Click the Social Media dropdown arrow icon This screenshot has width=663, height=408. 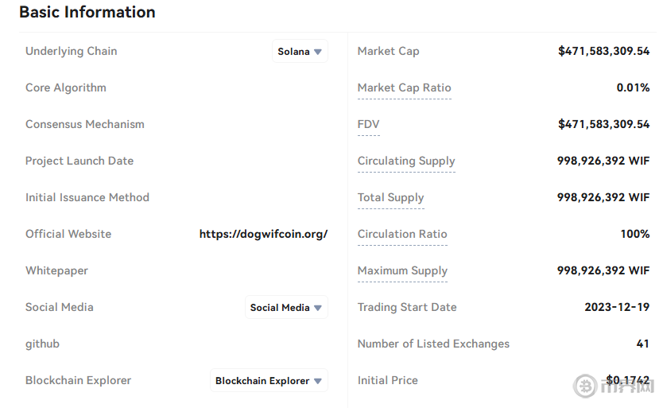click(318, 308)
